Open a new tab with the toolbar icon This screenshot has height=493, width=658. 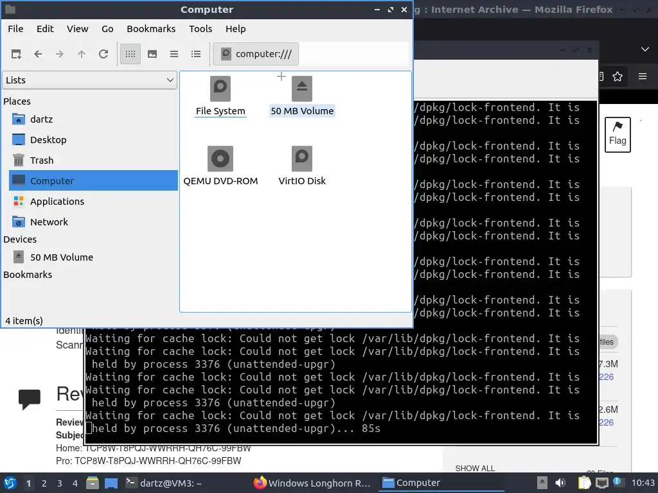(16, 54)
